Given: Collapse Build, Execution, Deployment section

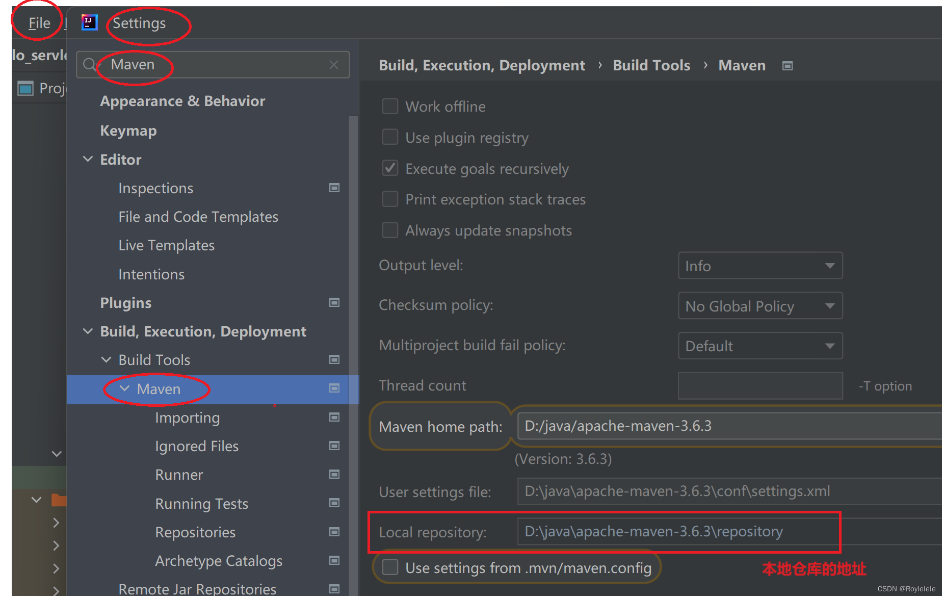Looking at the screenshot, I should click(x=88, y=331).
